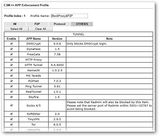Disable the SoftEther checkbox
Image resolution: width=159 pixels, height=136 pixels.
coord(11,114)
